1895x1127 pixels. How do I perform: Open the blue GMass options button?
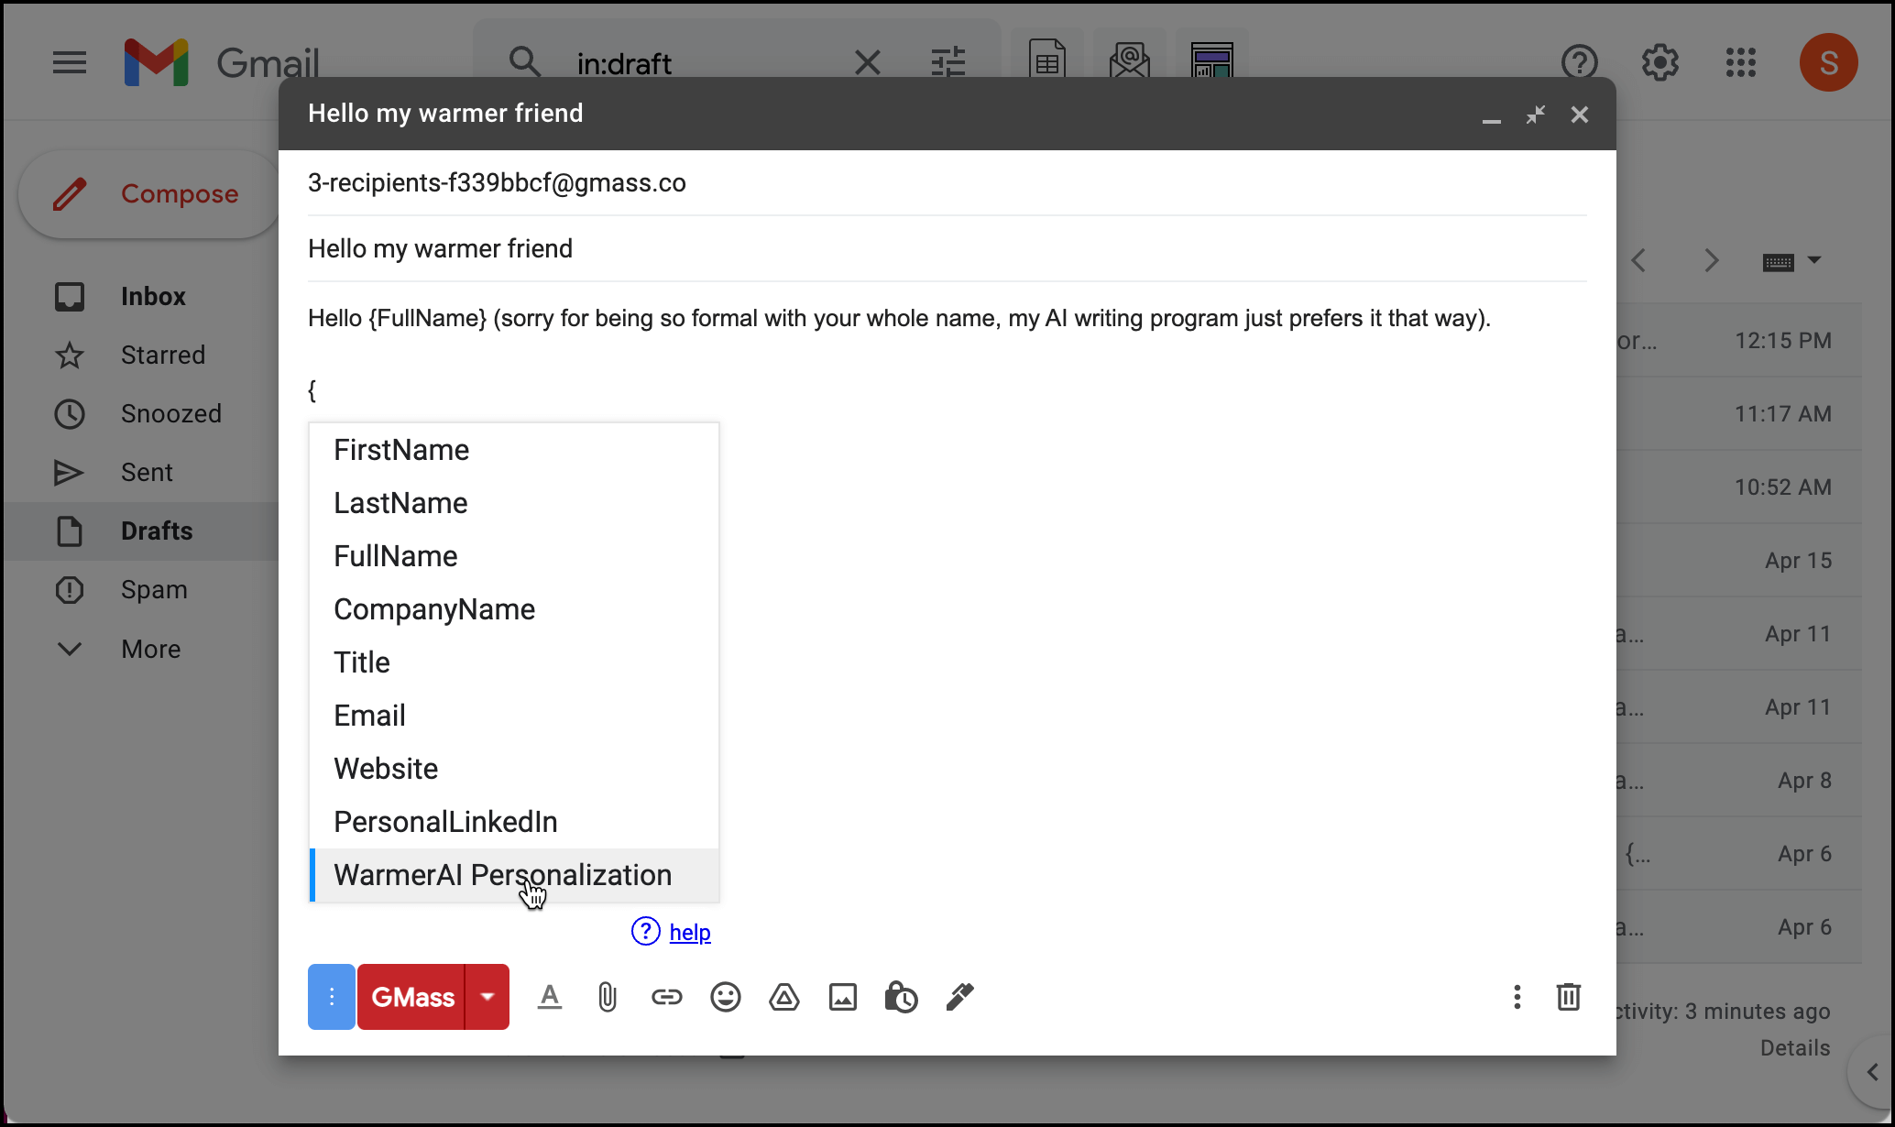click(332, 997)
